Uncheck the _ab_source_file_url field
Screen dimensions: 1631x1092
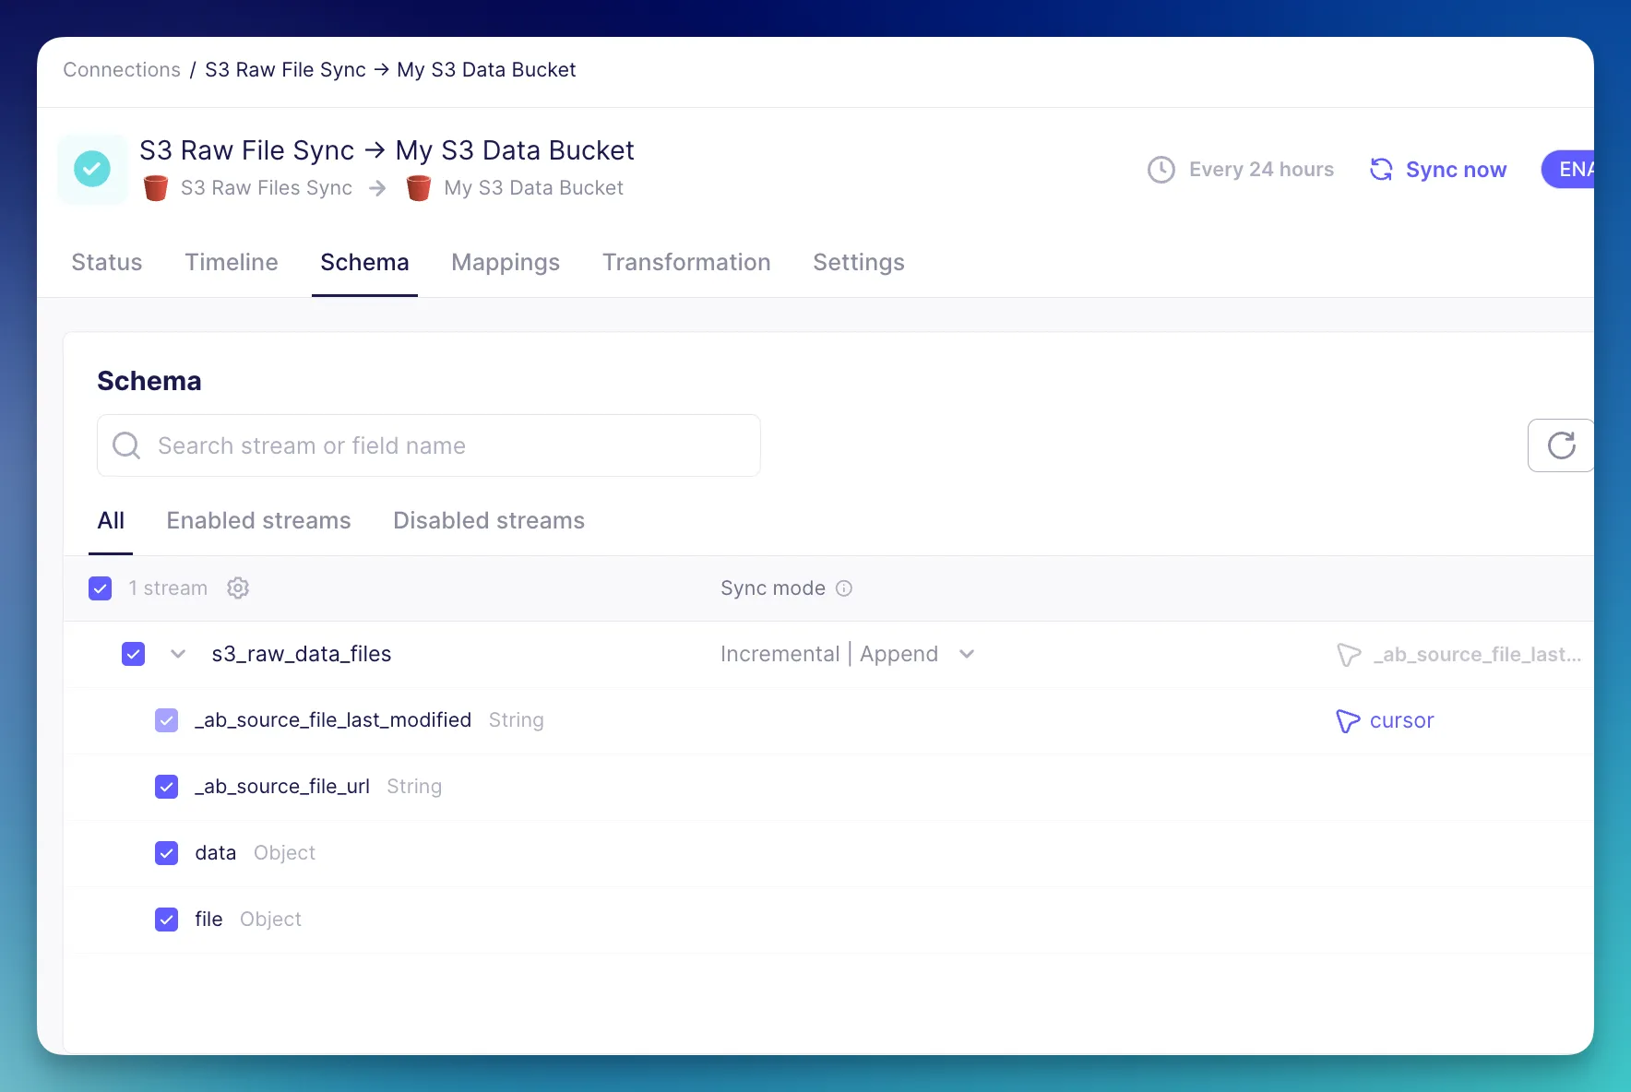tap(167, 787)
